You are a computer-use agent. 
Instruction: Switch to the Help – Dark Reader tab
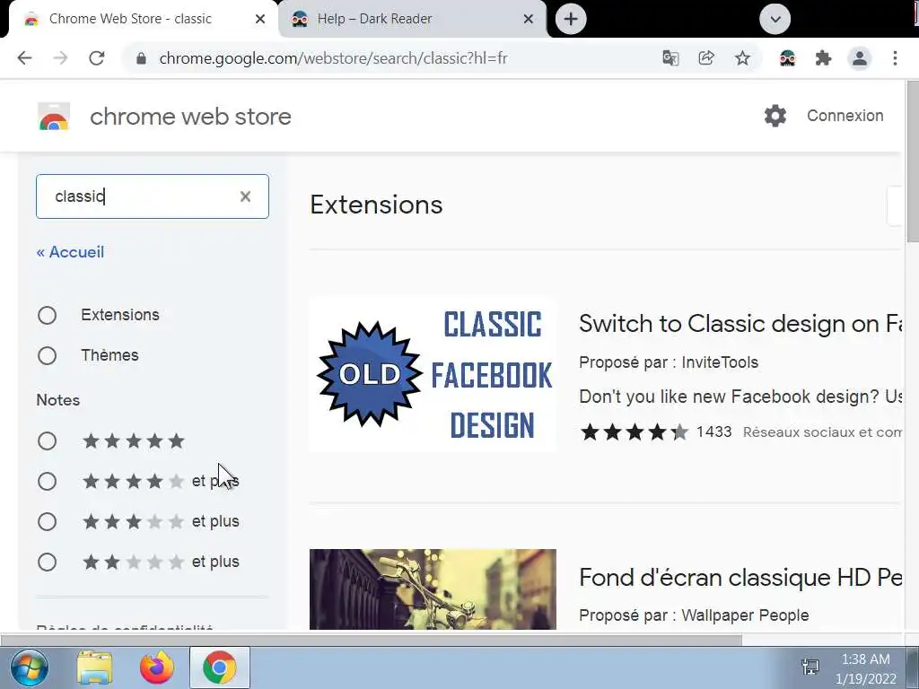(411, 19)
